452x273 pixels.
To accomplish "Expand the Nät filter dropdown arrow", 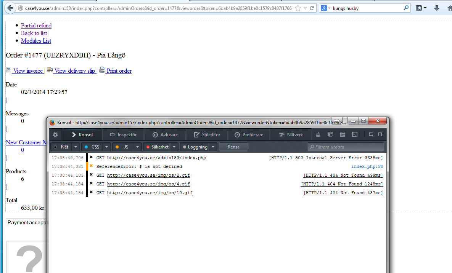I will [76, 147].
